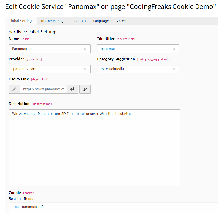Switch to the Iframe Manager tab
This screenshot has height=213, width=218.
[x=54, y=21]
